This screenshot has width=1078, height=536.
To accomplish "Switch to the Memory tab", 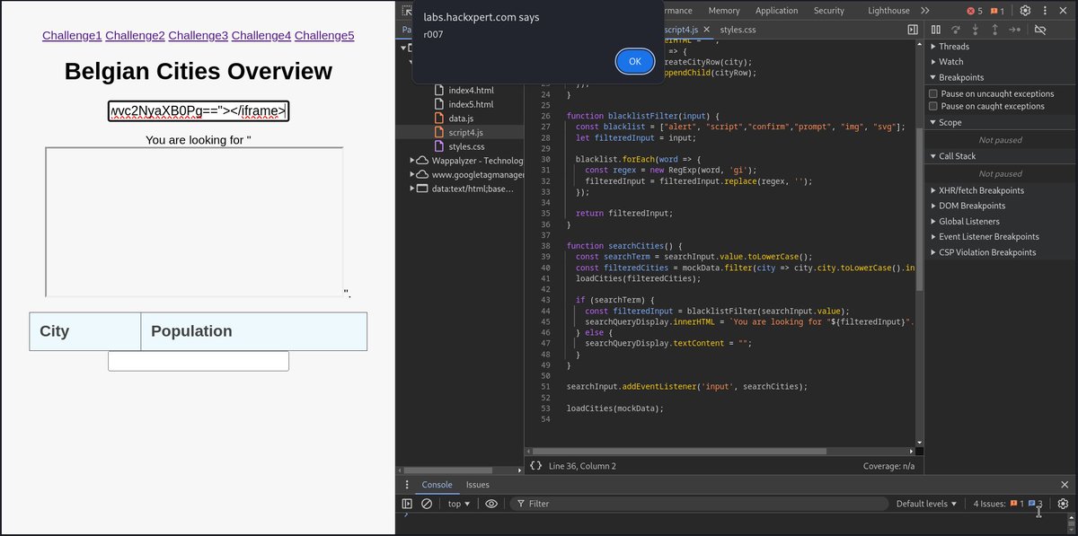I will pyautogui.click(x=724, y=11).
